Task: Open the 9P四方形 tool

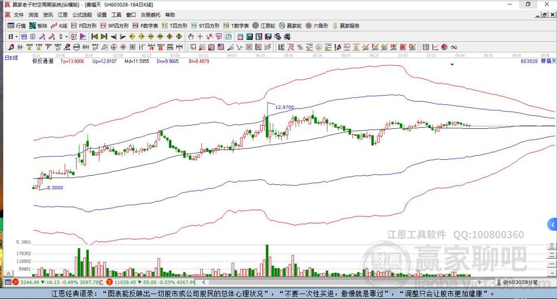Action: click(x=114, y=26)
